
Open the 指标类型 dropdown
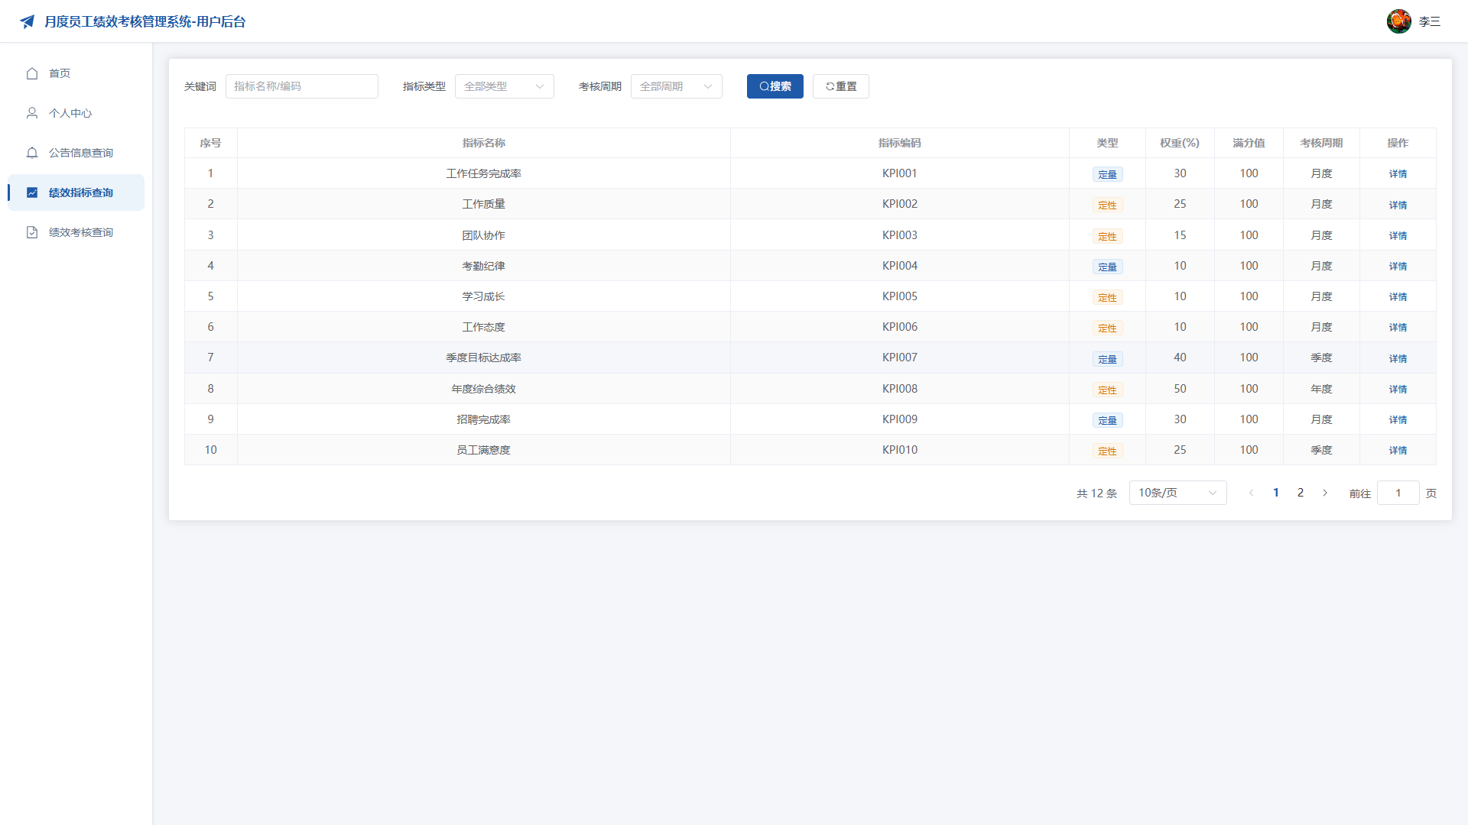(505, 86)
